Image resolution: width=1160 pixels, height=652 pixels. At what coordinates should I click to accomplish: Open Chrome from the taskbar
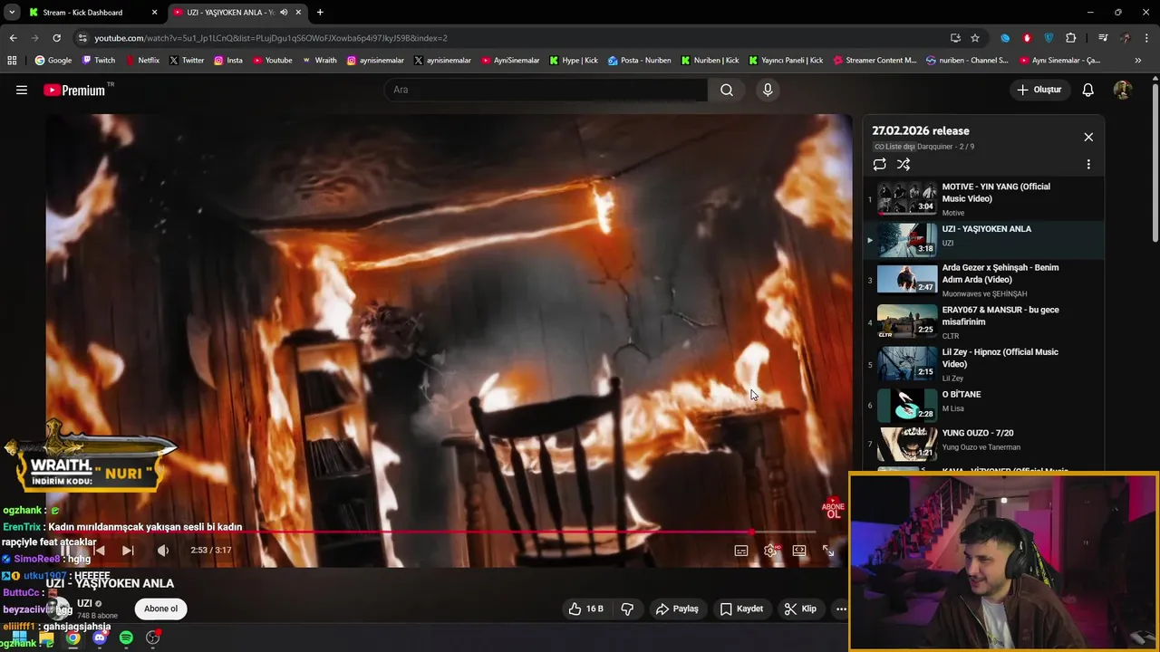pos(72,638)
